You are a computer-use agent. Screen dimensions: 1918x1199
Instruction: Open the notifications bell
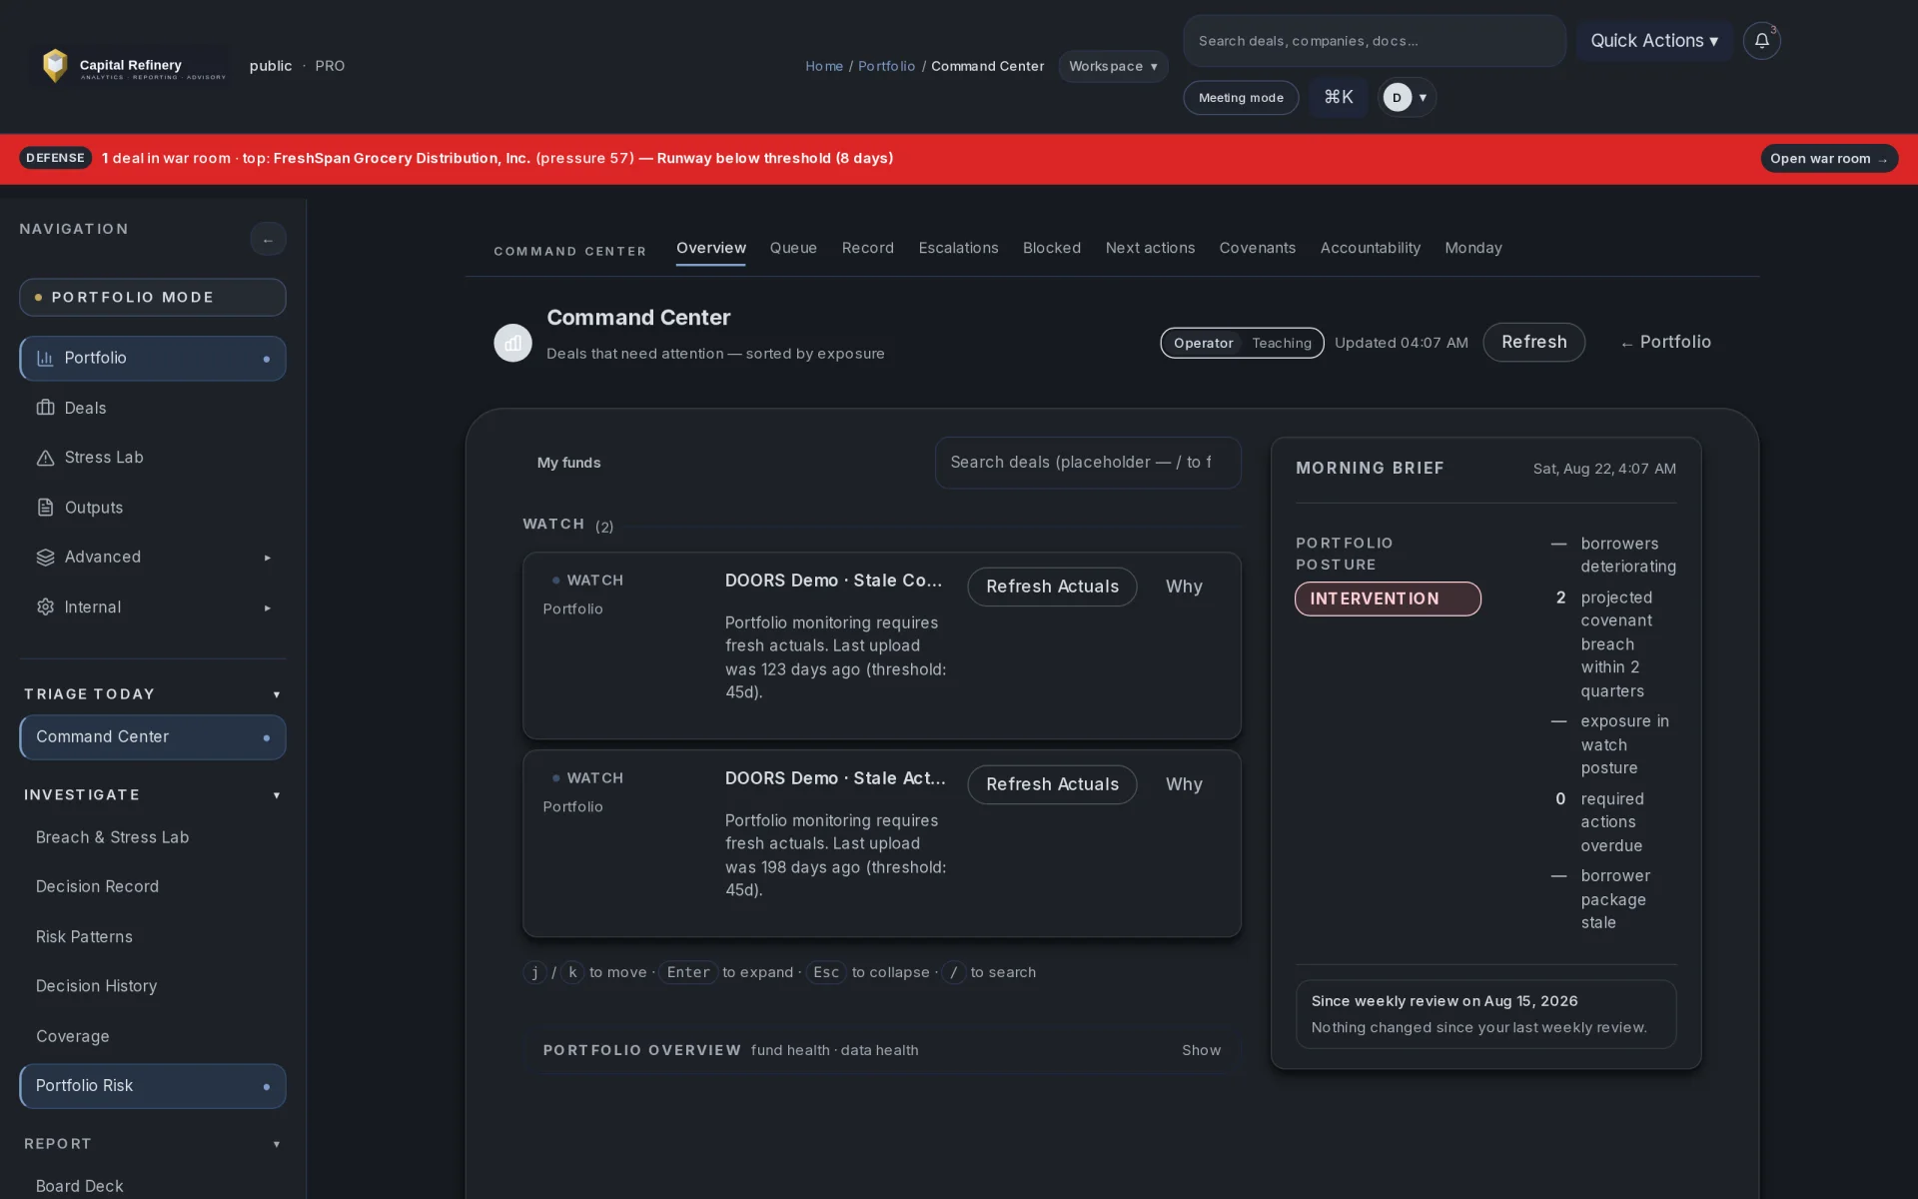[x=1761, y=41]
